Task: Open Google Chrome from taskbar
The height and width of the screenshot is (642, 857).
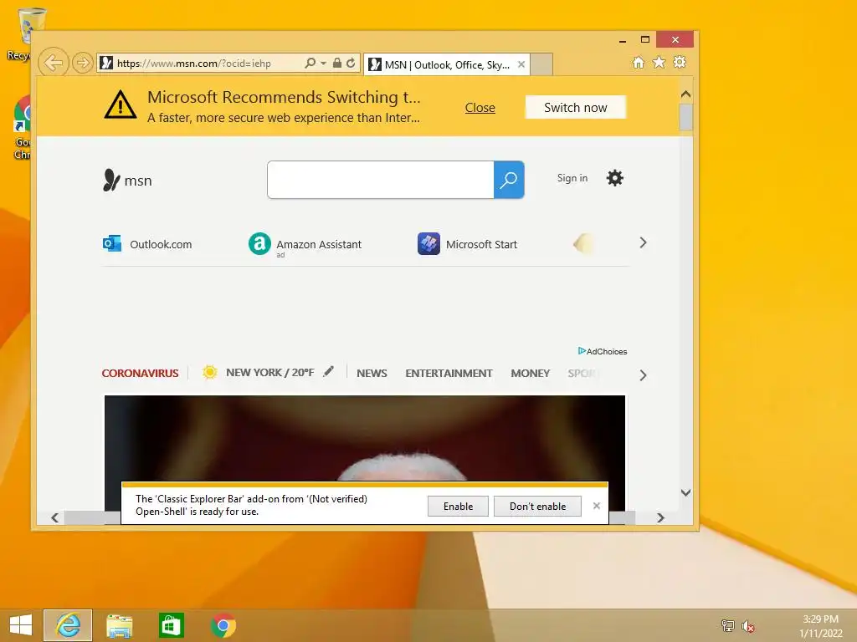Action: pos(223,625)
